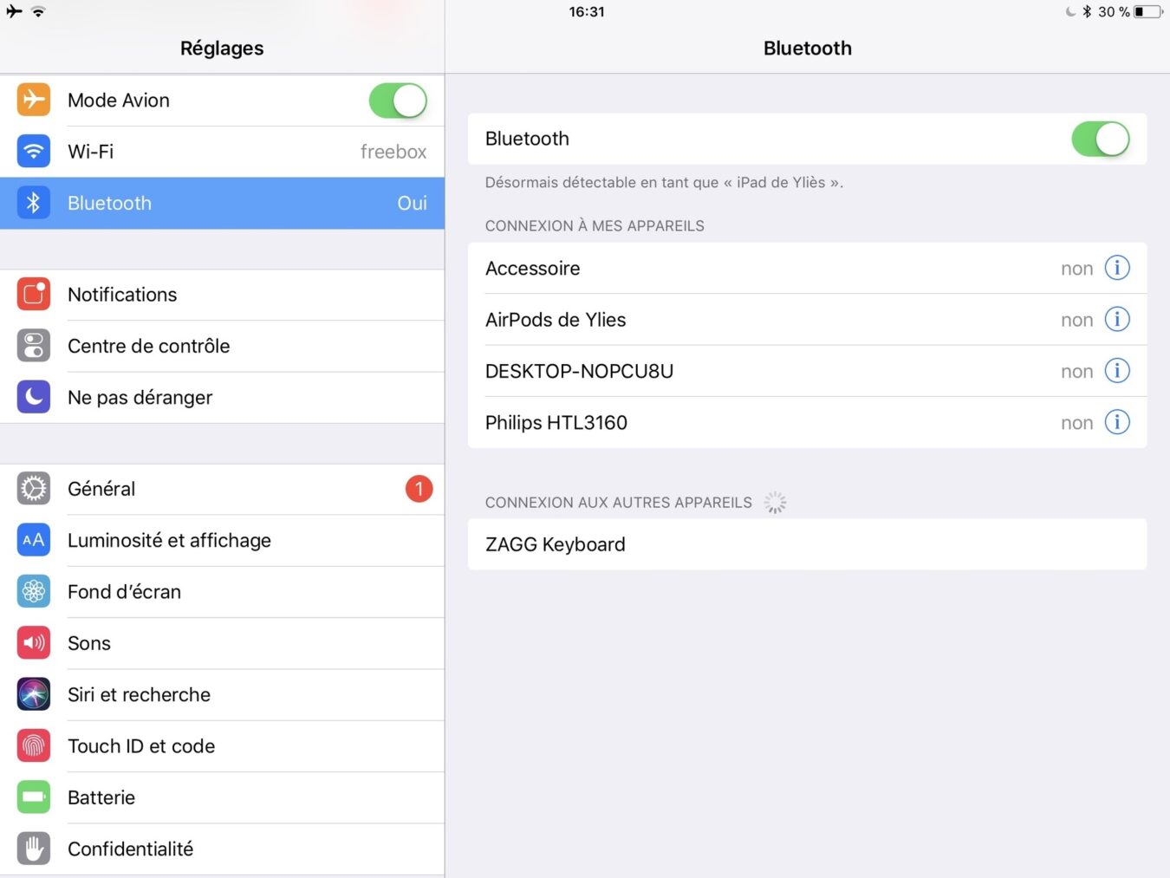Tap the purple moon Ne pas déranger icon

[x=34, y=397]
